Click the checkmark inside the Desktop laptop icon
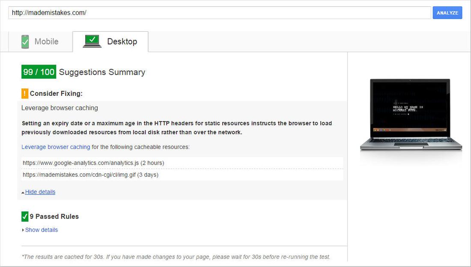 point(92,39)
